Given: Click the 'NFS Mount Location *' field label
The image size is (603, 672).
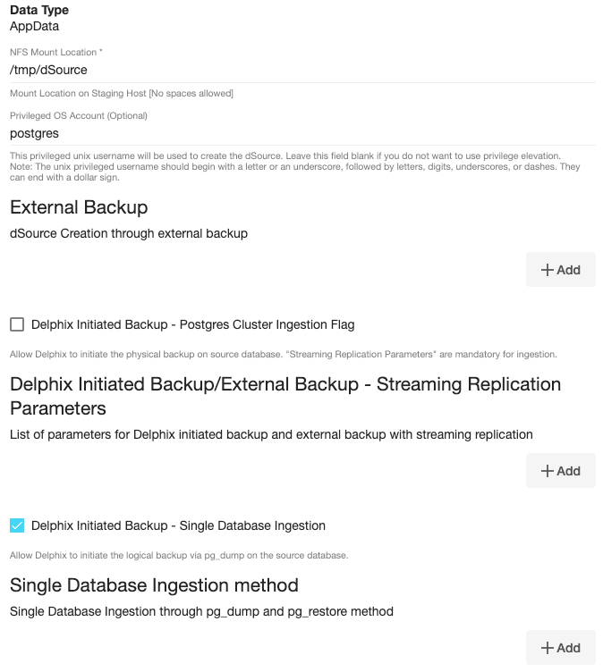Looking at the screenshot, I should (55, 52).
